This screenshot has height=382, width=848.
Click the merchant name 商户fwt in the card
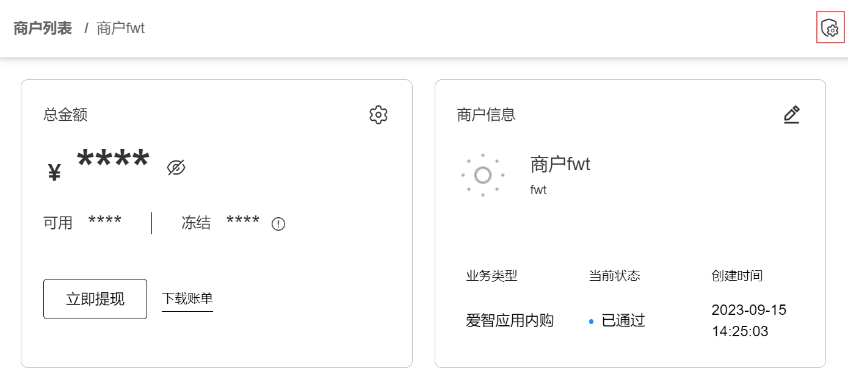(x=559, y=164)
